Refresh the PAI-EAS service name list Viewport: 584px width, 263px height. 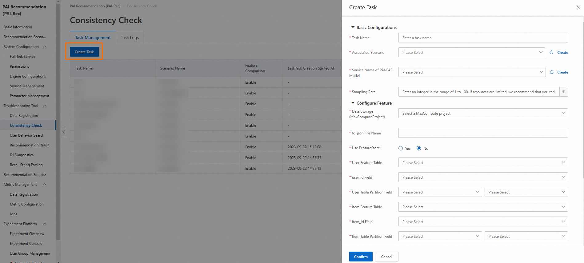click(x=552, y=72)
